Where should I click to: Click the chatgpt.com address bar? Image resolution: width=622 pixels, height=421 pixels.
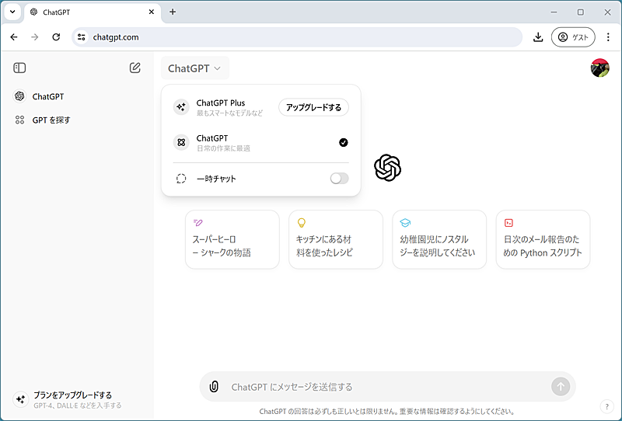[297, 37]
